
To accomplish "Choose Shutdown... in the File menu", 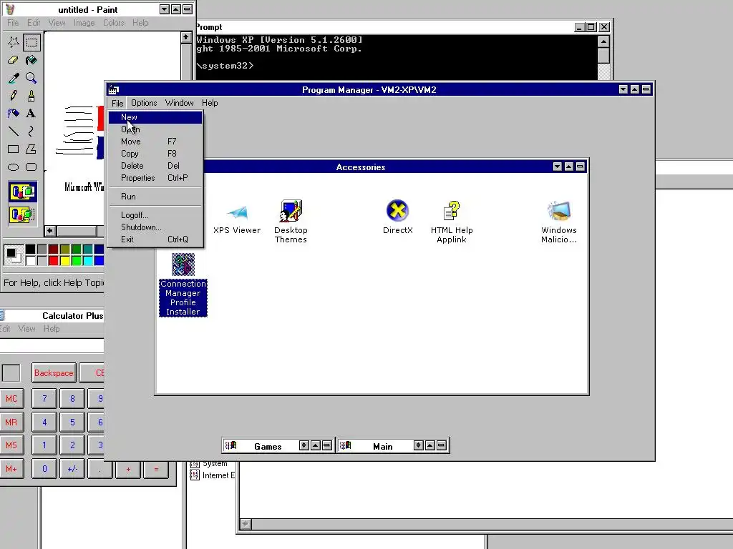I will (x=155, y=227).
